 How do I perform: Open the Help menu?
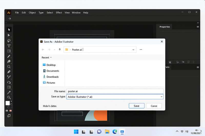pos(86,13)
